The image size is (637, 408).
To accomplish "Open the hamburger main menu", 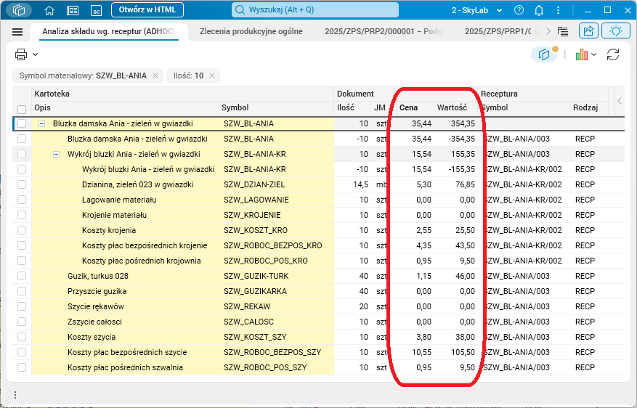I will (17, 32).
